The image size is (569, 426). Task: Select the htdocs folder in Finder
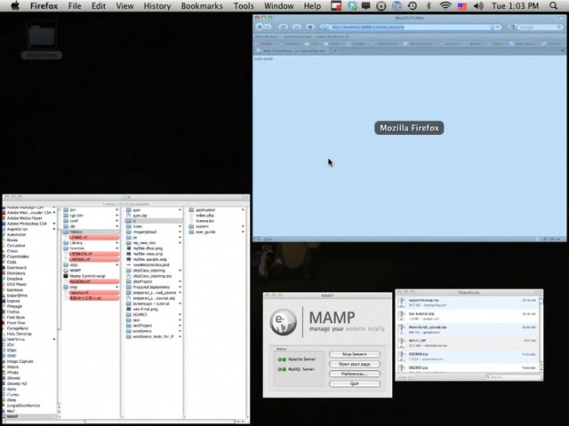click(91, 232)
